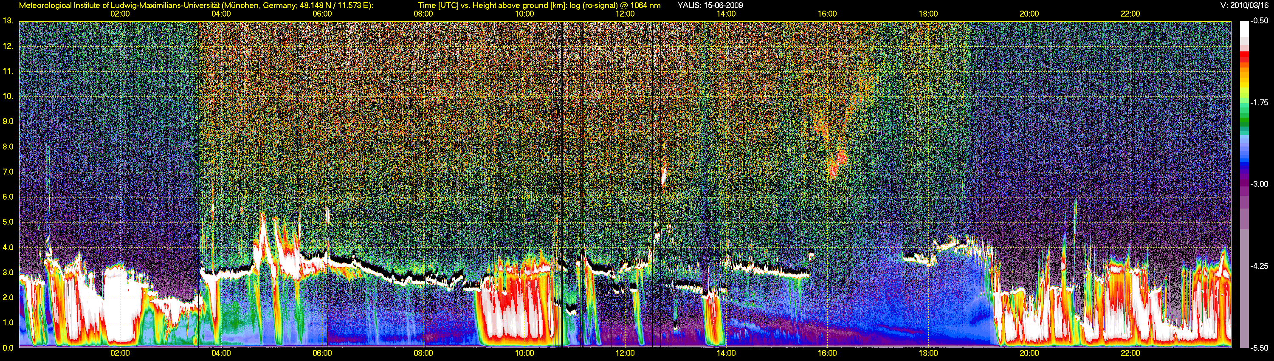Click the 10:00 label on the upper time axis

click(x=524, y=14)
